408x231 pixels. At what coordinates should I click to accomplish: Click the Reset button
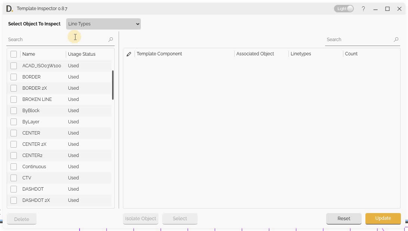(x=343, y=218)
